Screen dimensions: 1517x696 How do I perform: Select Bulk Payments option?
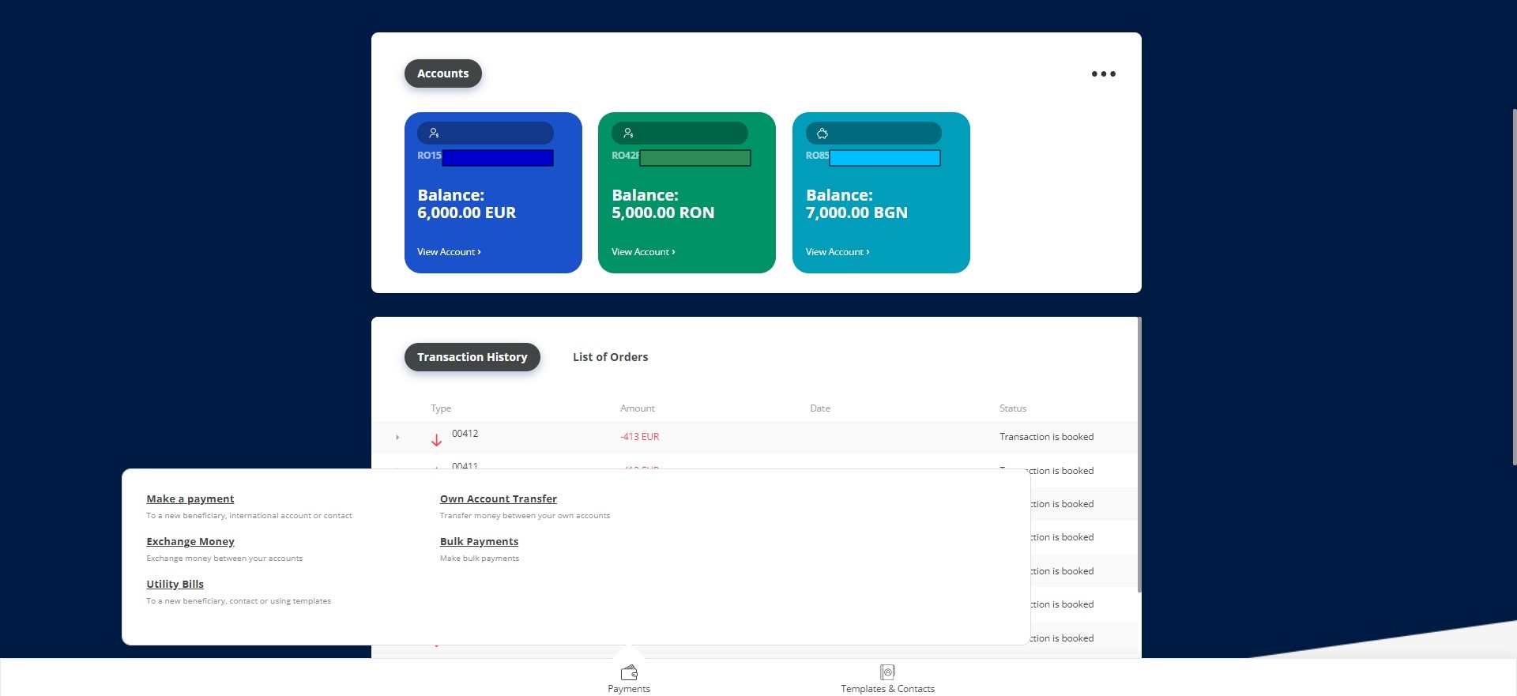coord(479,542)
